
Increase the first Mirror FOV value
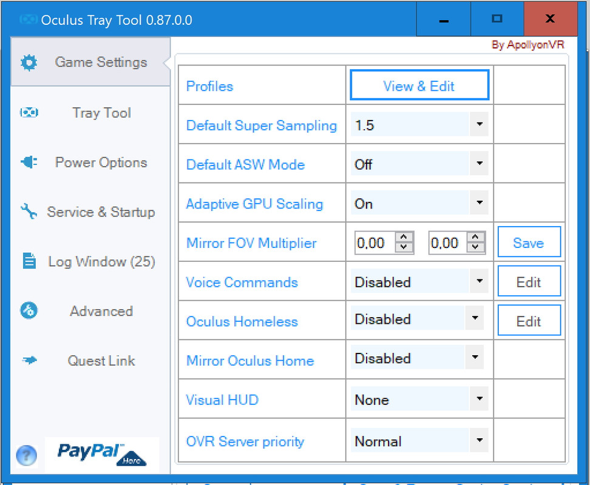click(404, 238)
